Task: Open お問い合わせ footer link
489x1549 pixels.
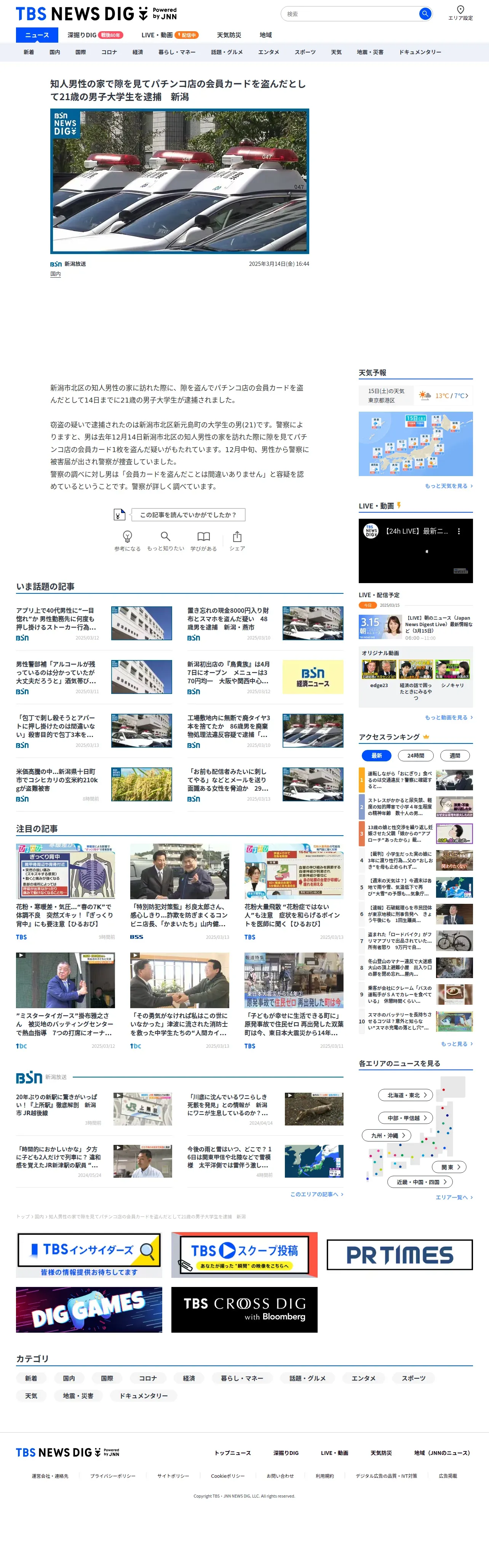Action: pyautogui.click(x=280, y=1475)
